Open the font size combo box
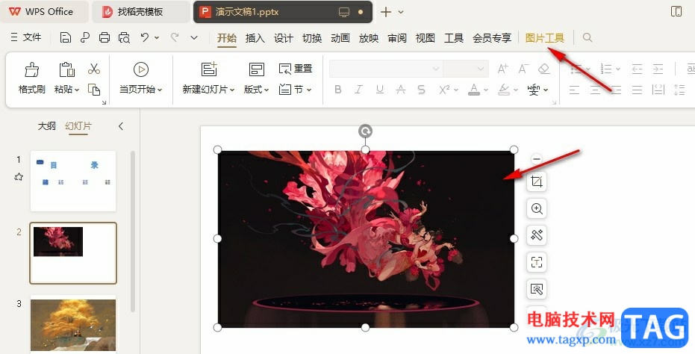This screenshot has height=354, width=695. click(465, 69)
